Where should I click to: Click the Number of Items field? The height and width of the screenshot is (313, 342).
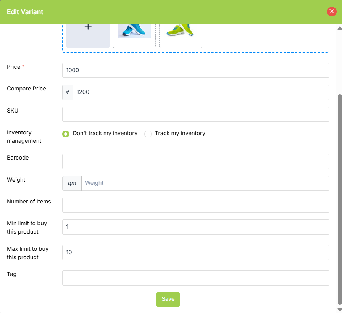[x=195, y=205]
